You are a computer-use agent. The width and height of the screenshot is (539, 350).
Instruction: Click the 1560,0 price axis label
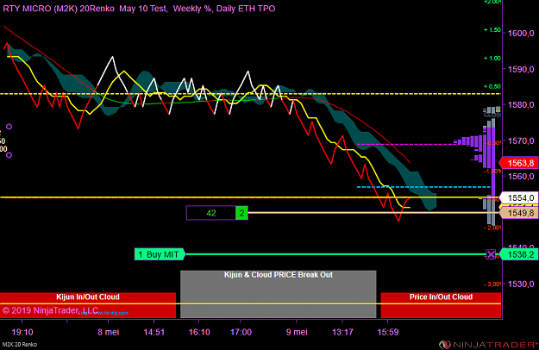(x=521, y=177)
